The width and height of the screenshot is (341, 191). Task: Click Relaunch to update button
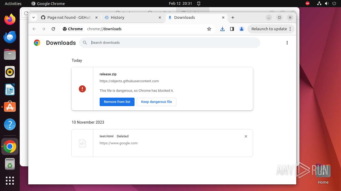pos(271,29)
